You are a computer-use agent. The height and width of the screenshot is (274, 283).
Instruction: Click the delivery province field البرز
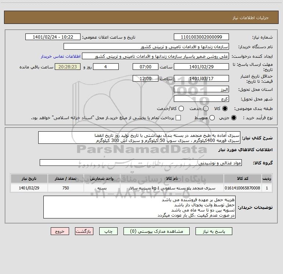[201, 89]
